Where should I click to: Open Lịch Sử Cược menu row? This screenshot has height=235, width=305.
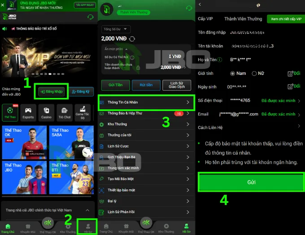(146, 146)
